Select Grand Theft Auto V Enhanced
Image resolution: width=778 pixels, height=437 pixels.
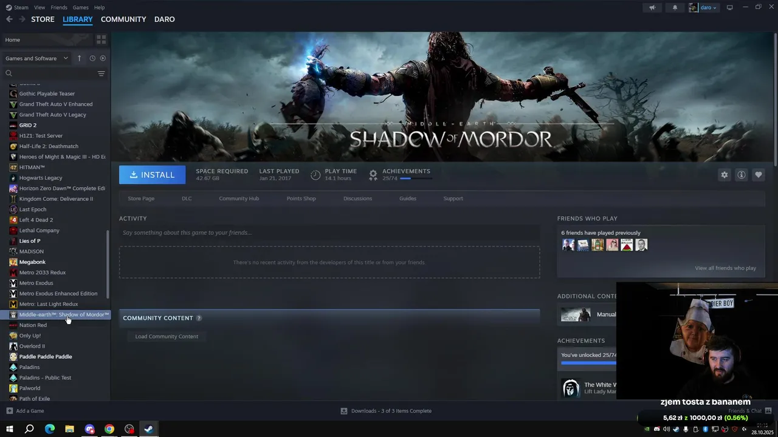[x=56, y=104]
